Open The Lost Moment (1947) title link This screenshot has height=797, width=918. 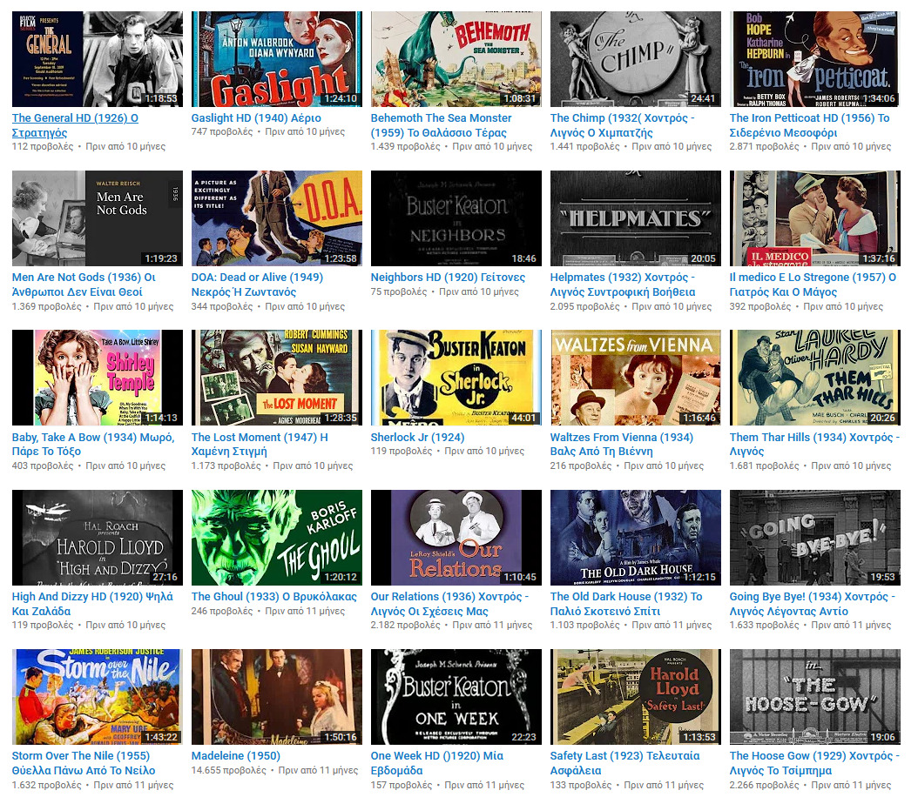260,444
